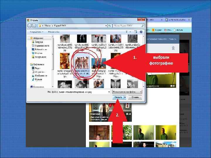Expand the arrow beside the Открыть button

click(x=125, y=97)
